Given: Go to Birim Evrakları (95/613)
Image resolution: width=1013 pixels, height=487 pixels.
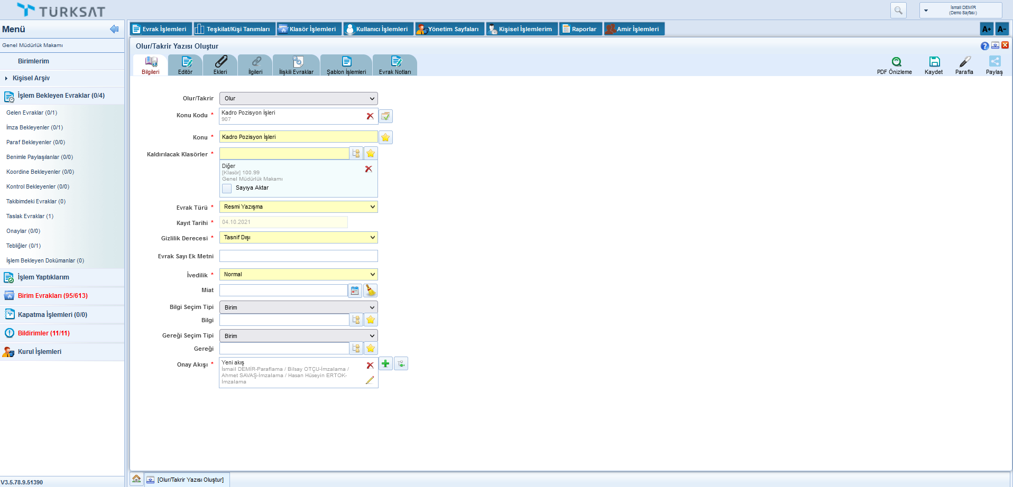Looking at the screenshot, I should (52, 296).
